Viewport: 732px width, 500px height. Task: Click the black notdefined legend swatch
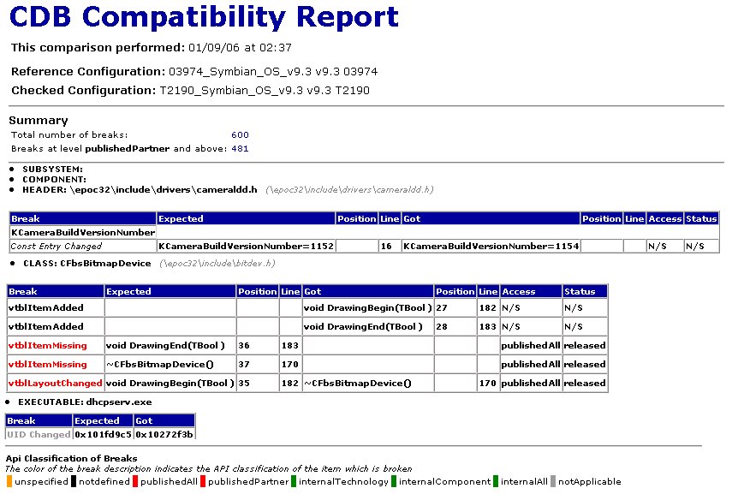tap(74, 481)
